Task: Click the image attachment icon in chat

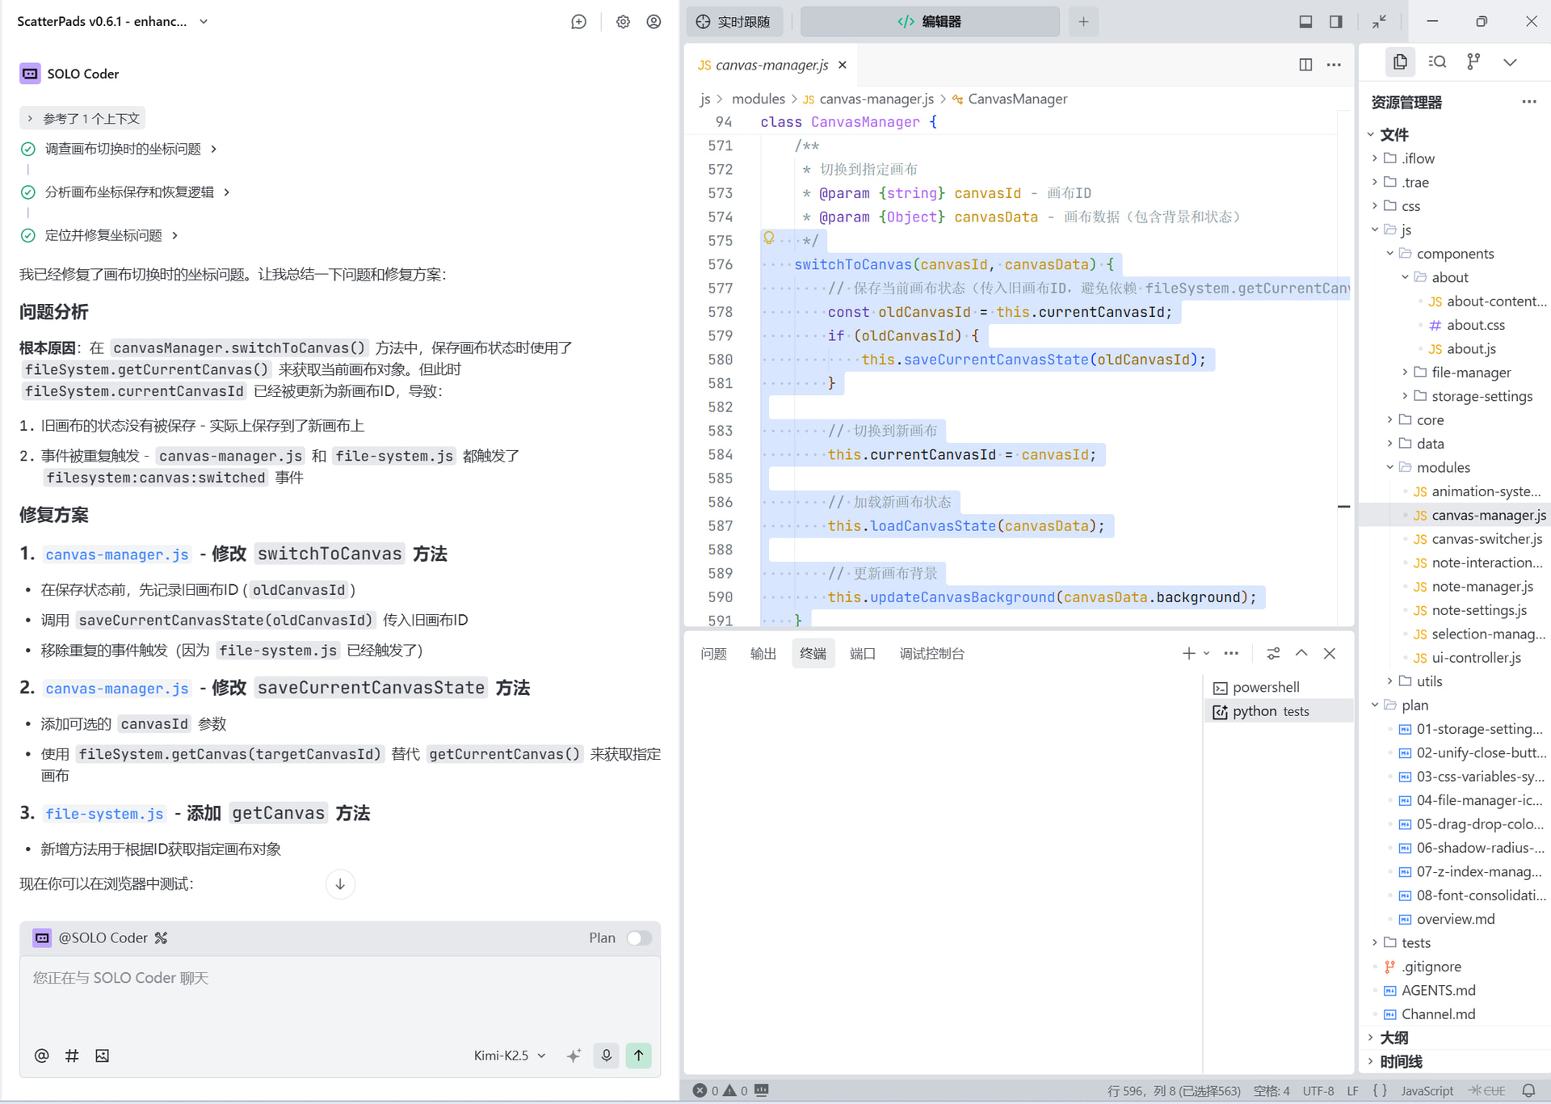Action: click(102, 1056)
